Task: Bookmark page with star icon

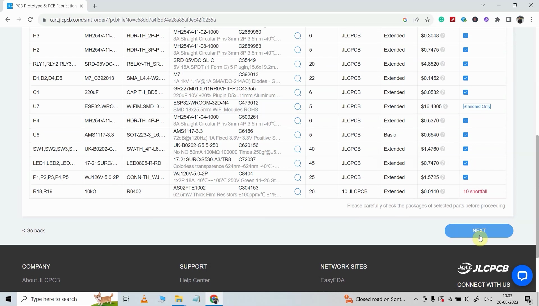Action: [x=427, y=20]
